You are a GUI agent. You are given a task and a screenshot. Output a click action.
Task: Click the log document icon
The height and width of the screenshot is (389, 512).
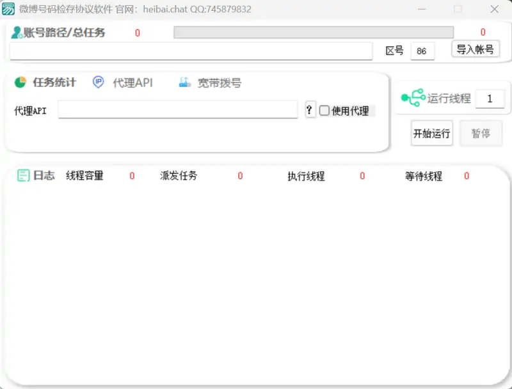23,175
